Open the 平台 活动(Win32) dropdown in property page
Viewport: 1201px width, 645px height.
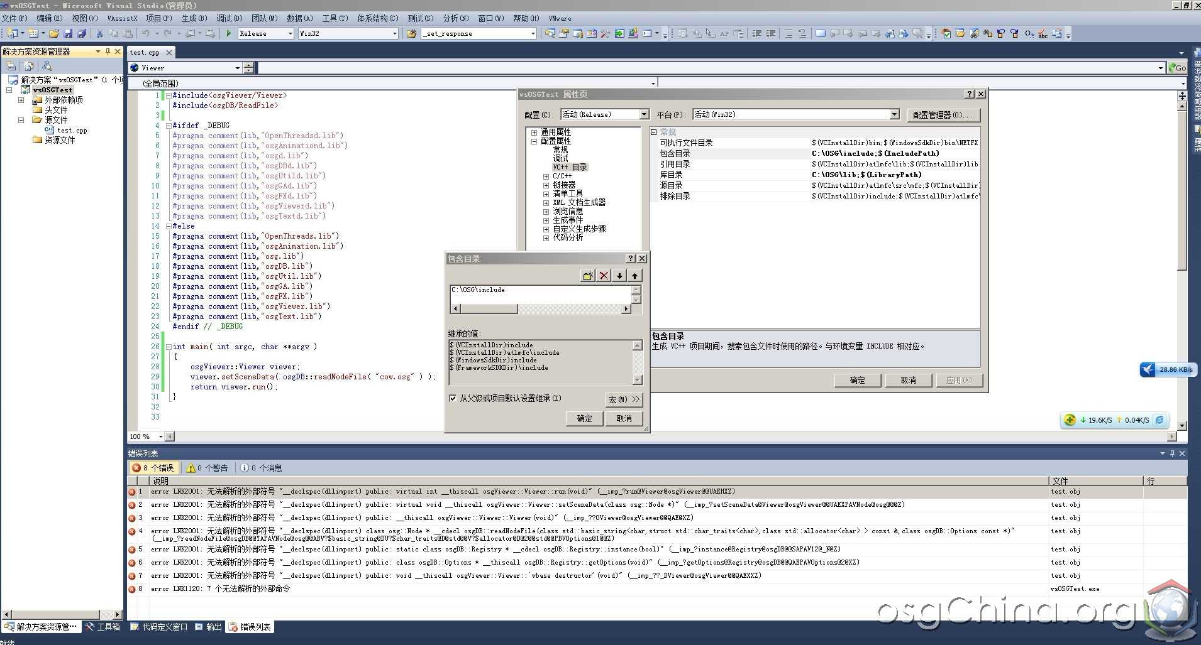(x=894, y=114)
